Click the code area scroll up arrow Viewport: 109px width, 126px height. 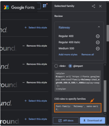105,65
